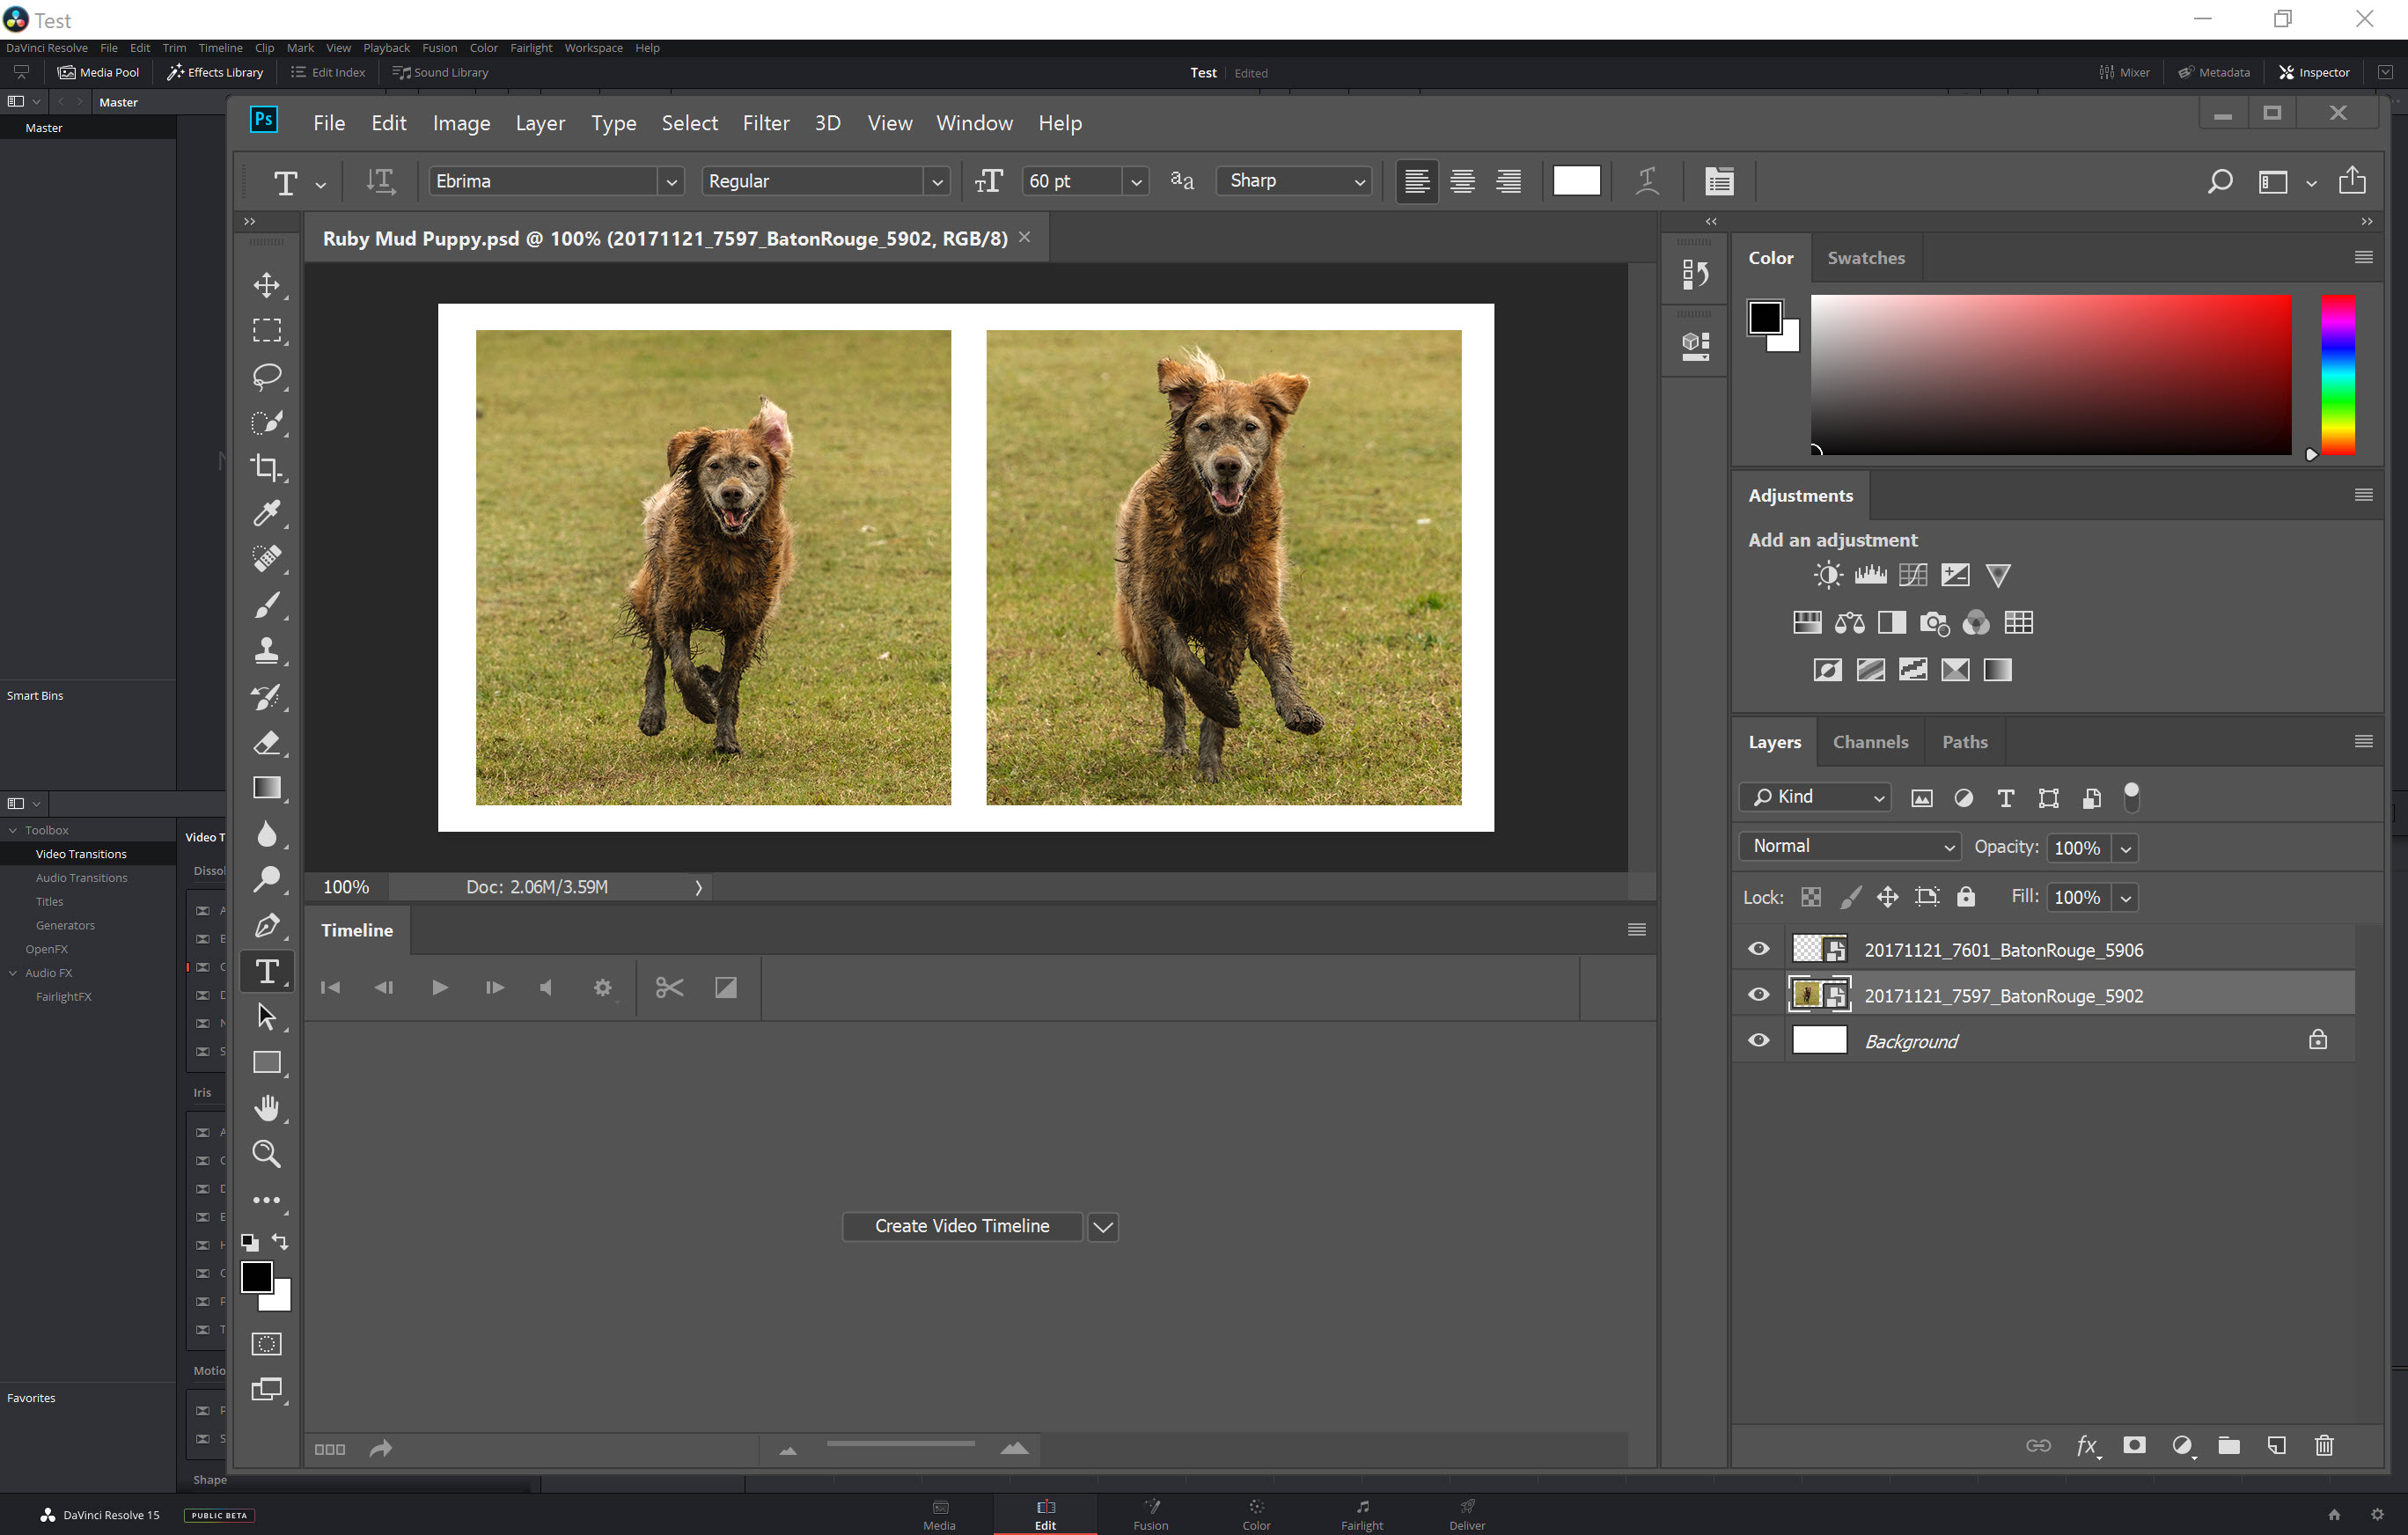Select Video Transitions in Resolve toolbox
Image resolution: width=2408 pixels, height=1535 pixels.
pos(81,854)
